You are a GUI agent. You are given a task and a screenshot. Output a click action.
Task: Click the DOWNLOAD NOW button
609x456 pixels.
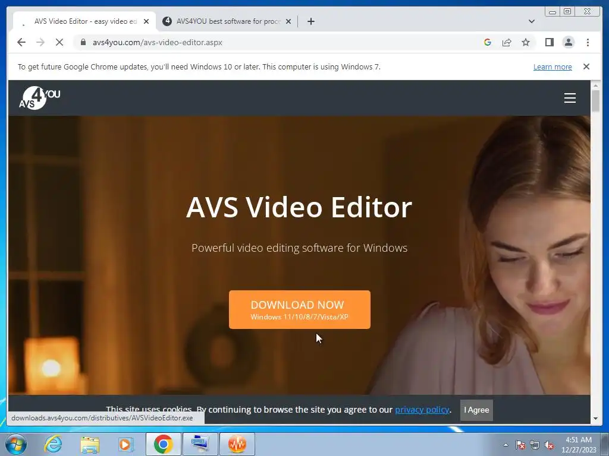[300, 309]
